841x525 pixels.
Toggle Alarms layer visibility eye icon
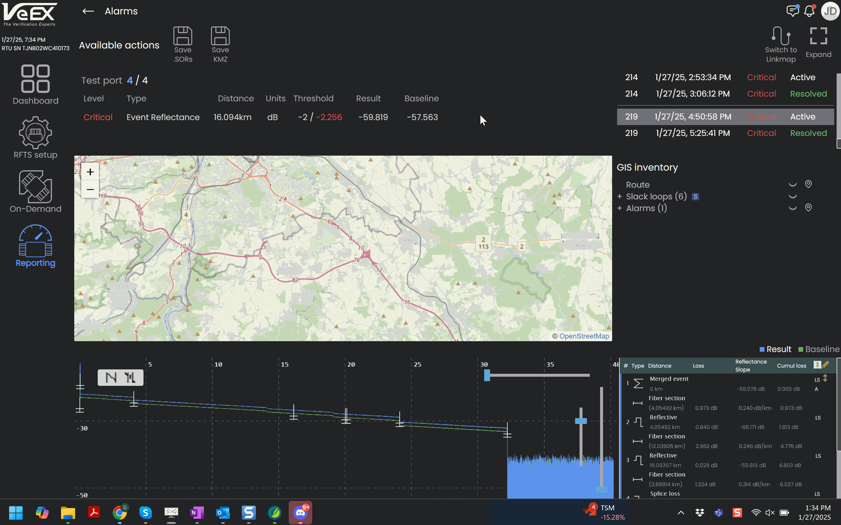pos(792,208)
